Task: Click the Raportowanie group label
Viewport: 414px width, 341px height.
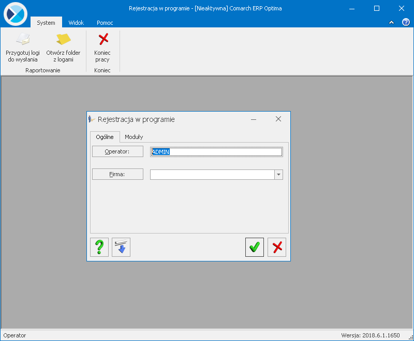Action: point(43,70)
